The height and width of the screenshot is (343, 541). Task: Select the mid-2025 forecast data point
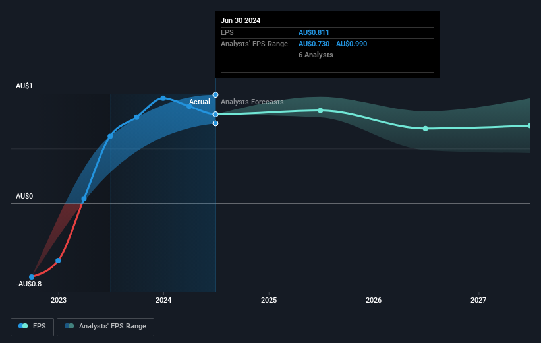[320, 111]
